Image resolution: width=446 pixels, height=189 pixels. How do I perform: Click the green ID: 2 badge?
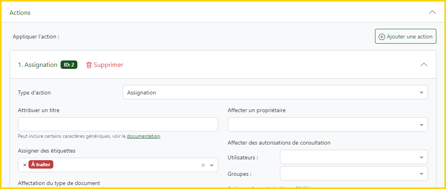[69, 65]
